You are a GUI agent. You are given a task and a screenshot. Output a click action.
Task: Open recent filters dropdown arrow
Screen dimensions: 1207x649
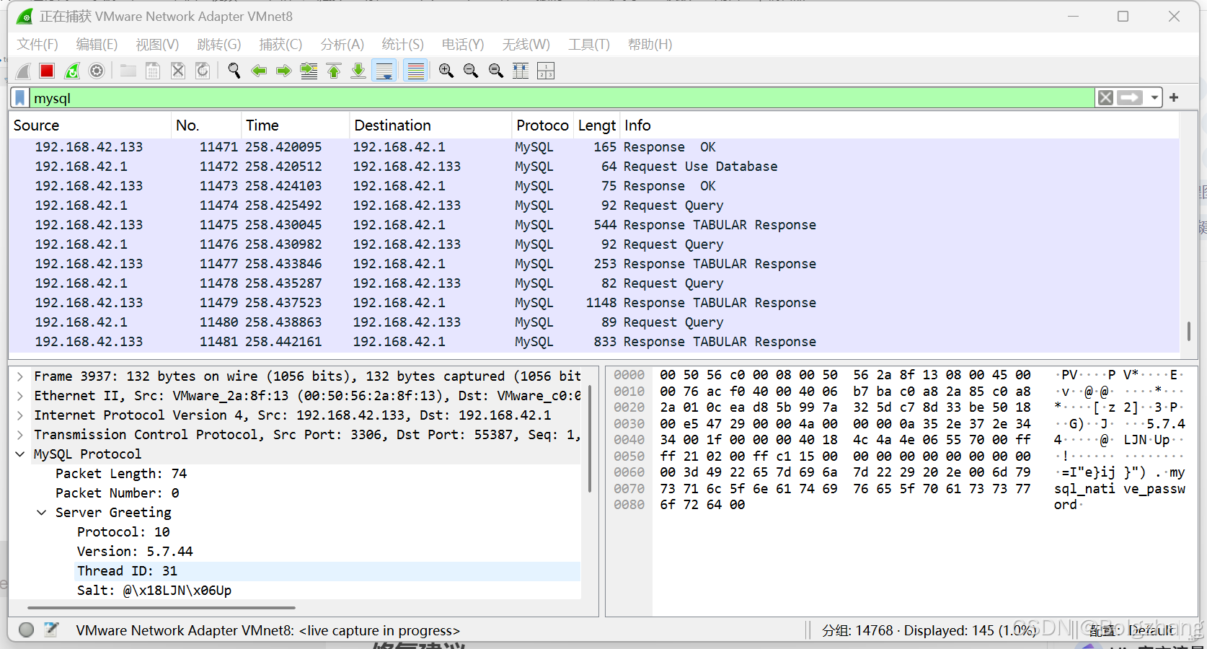[1154, 98]
